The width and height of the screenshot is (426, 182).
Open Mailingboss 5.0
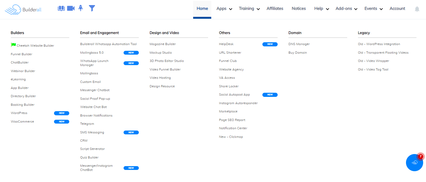point(92,53)
